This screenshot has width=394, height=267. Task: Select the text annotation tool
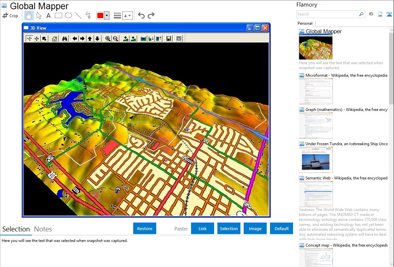click(x=48, y=15)
